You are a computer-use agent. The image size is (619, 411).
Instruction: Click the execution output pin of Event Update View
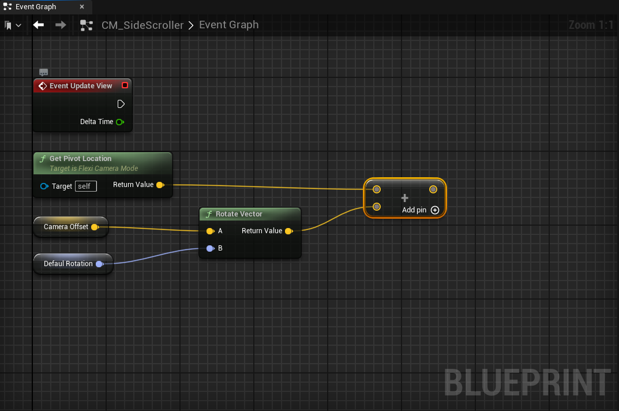121,104
